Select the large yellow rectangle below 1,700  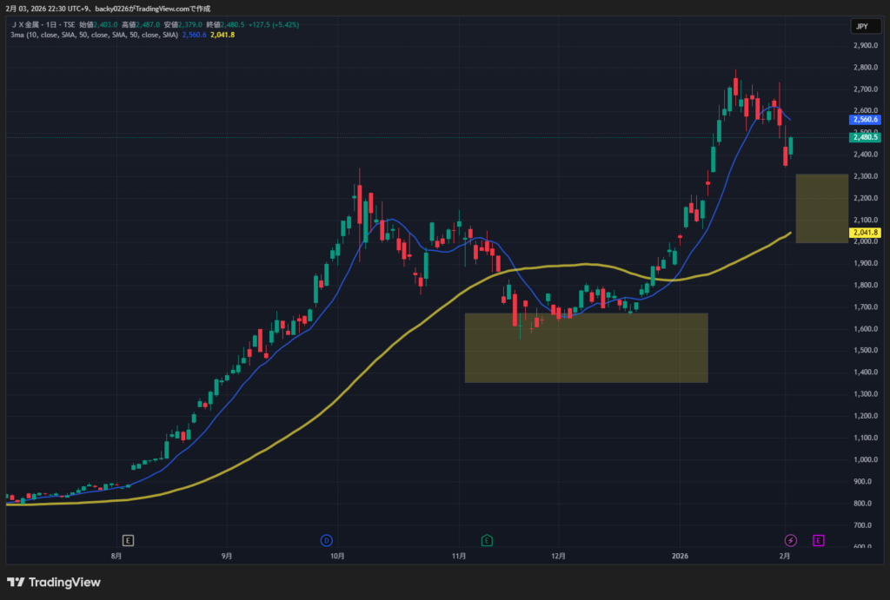586,347
